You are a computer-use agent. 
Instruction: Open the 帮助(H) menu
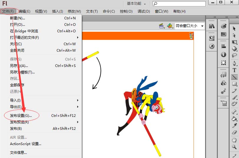[x=179, y=11]
